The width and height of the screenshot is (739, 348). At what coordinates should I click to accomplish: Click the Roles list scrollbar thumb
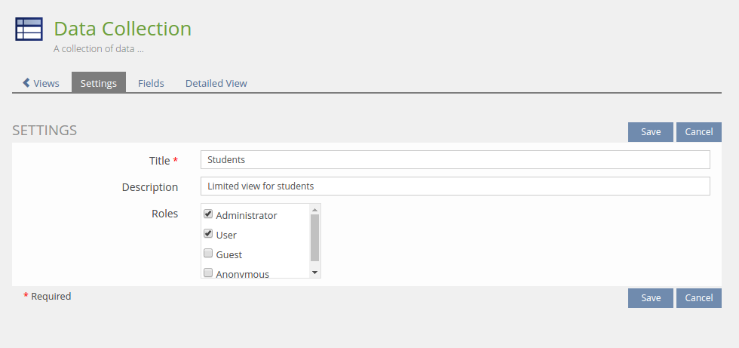point(315,237)
